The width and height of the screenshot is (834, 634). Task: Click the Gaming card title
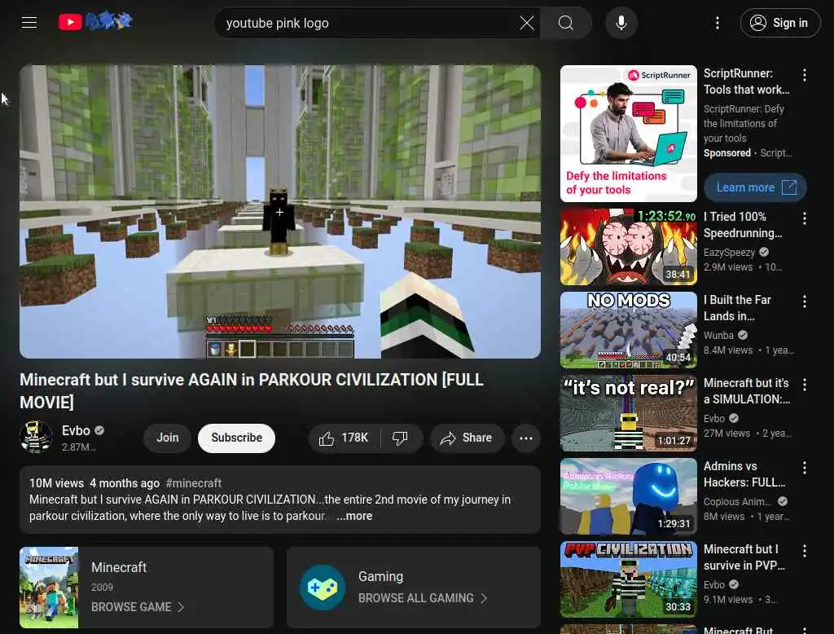tap(381, 576)
